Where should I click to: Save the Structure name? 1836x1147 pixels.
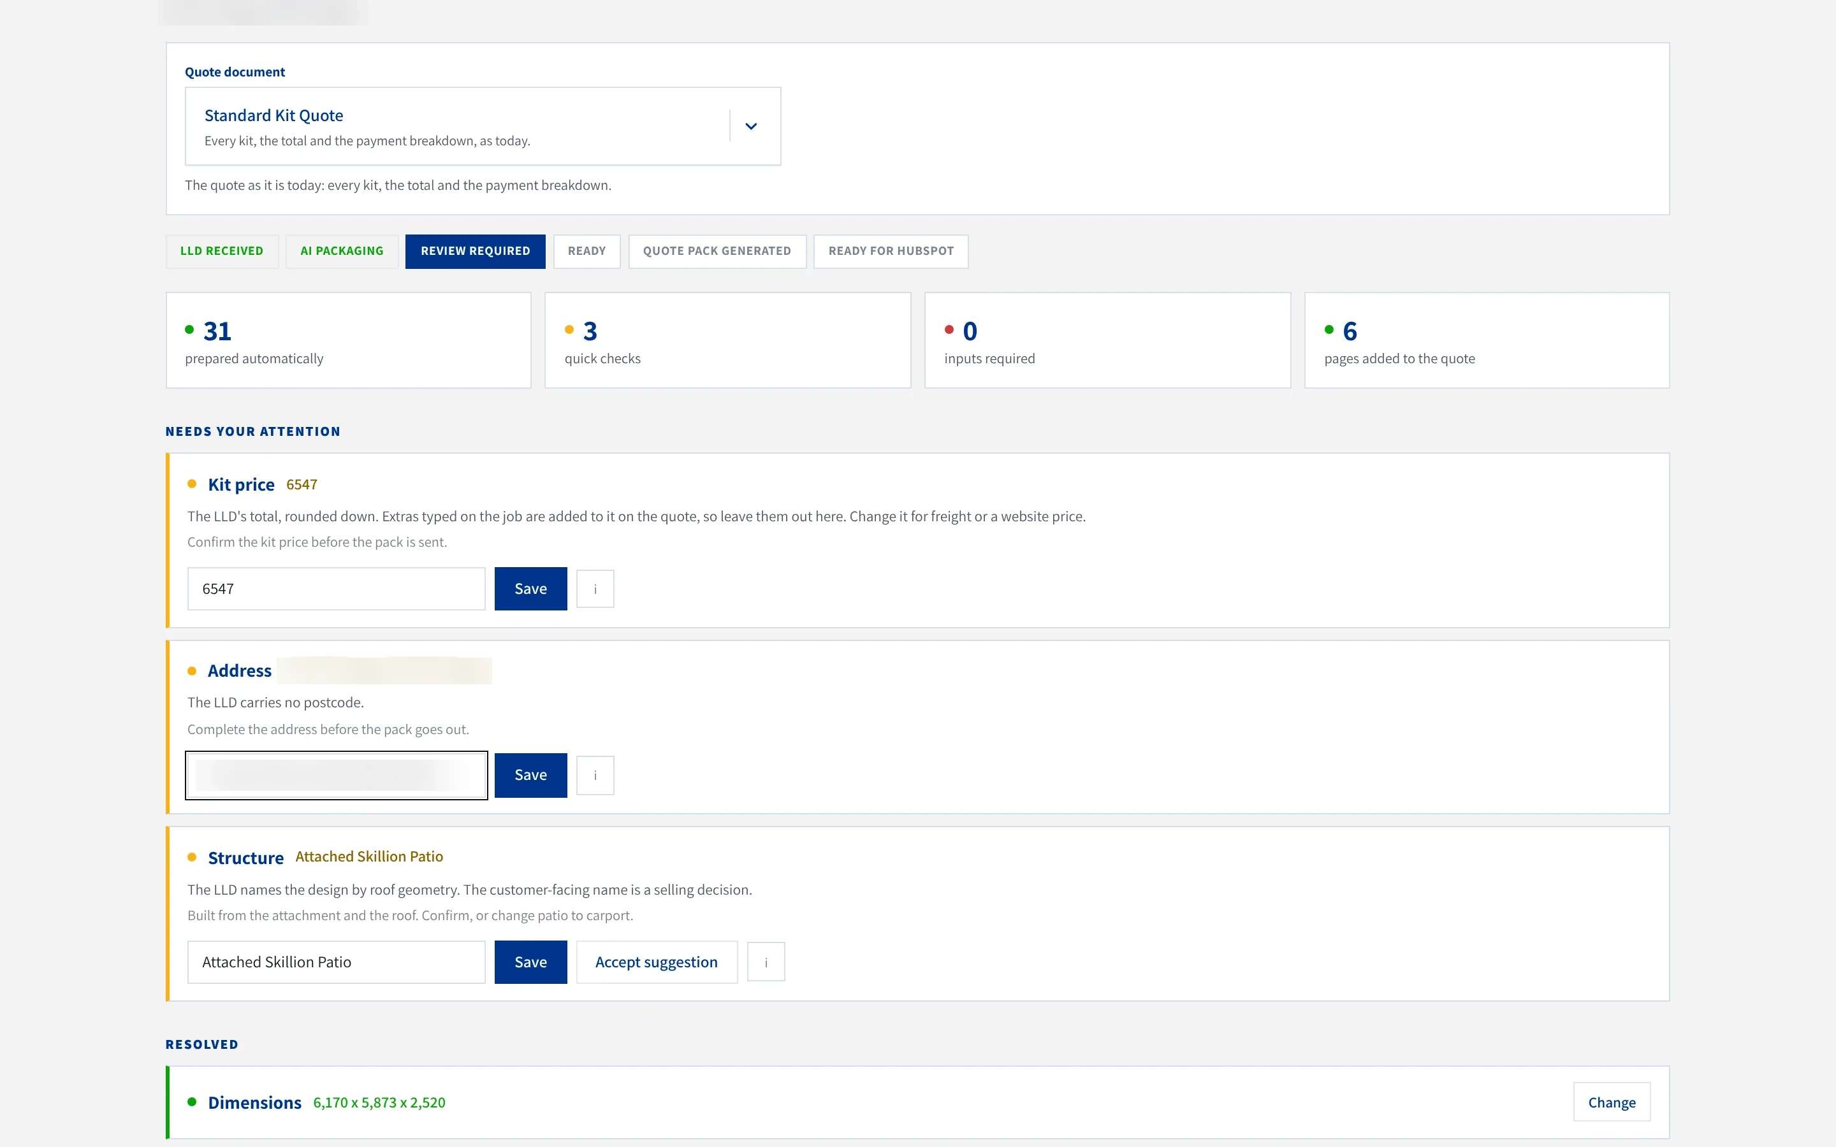tap(530, 962)
